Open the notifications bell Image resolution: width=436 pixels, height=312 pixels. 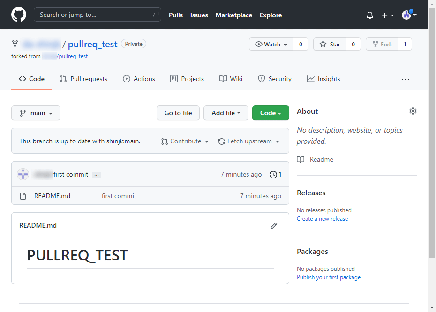[370, 15]
